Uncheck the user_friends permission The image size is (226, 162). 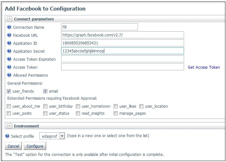(9, 91)
